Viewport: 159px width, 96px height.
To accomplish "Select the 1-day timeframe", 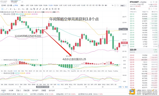I will coord(87,5).
